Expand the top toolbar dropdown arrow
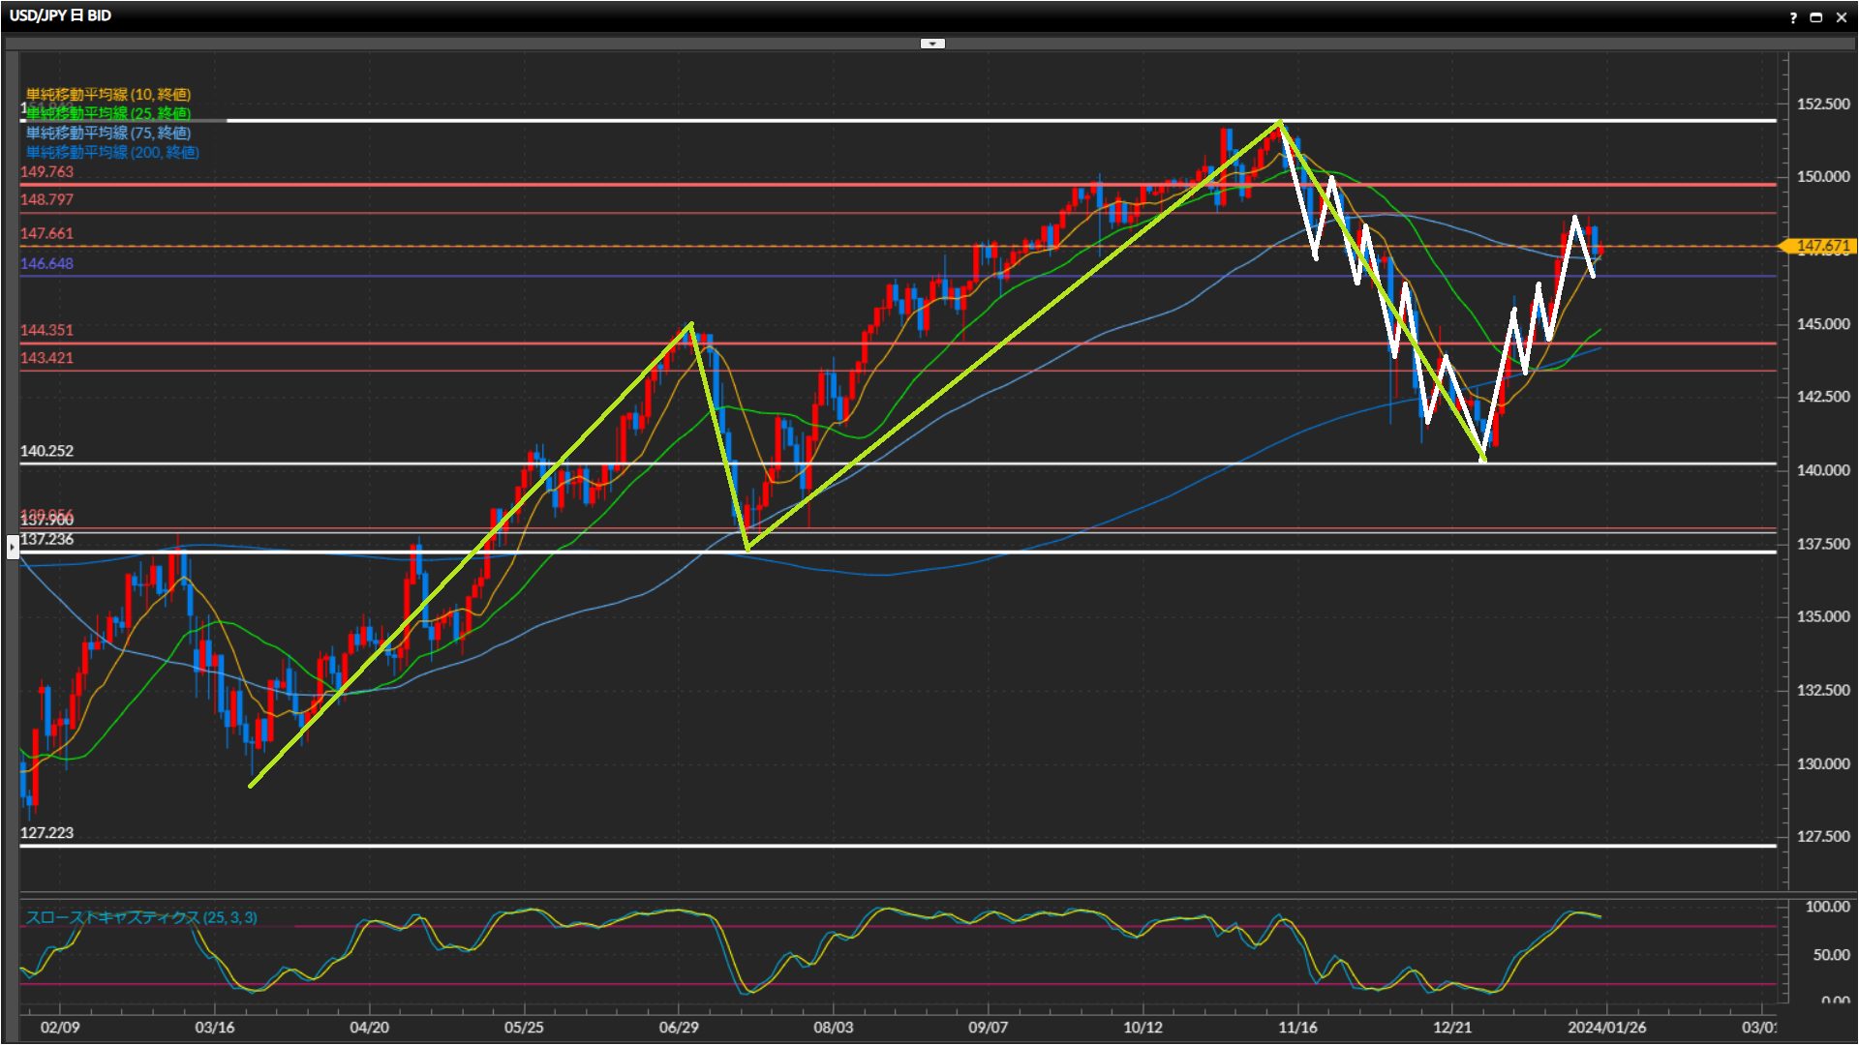Screen dimensions: 1859x1045 click(931, 44)
